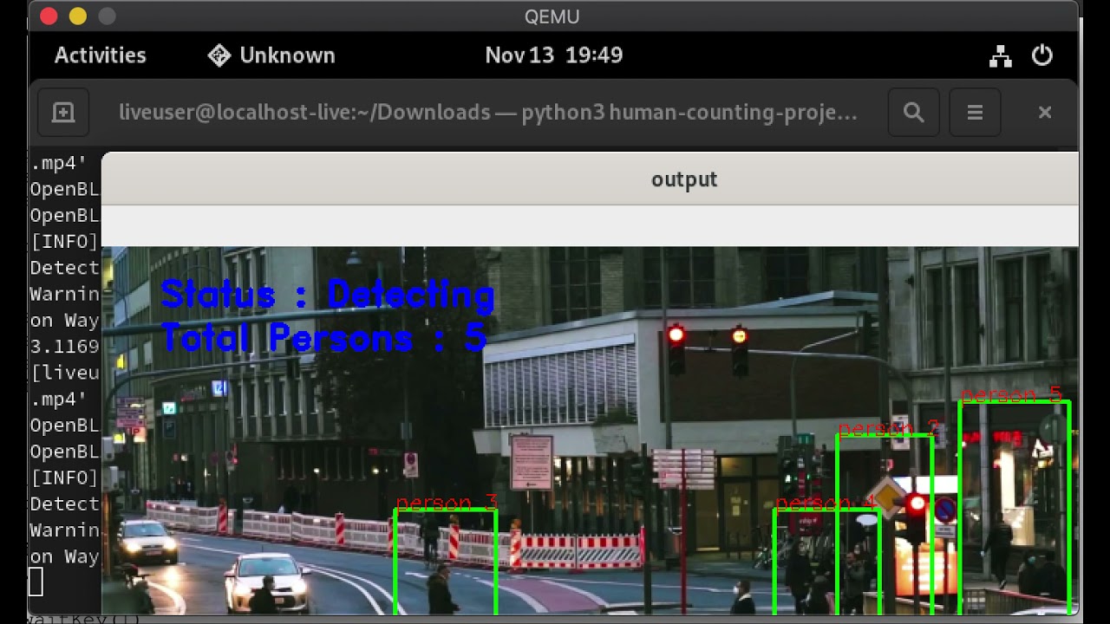Click the network status icon
This screenshot has height=624, width=1110.
1001,56
